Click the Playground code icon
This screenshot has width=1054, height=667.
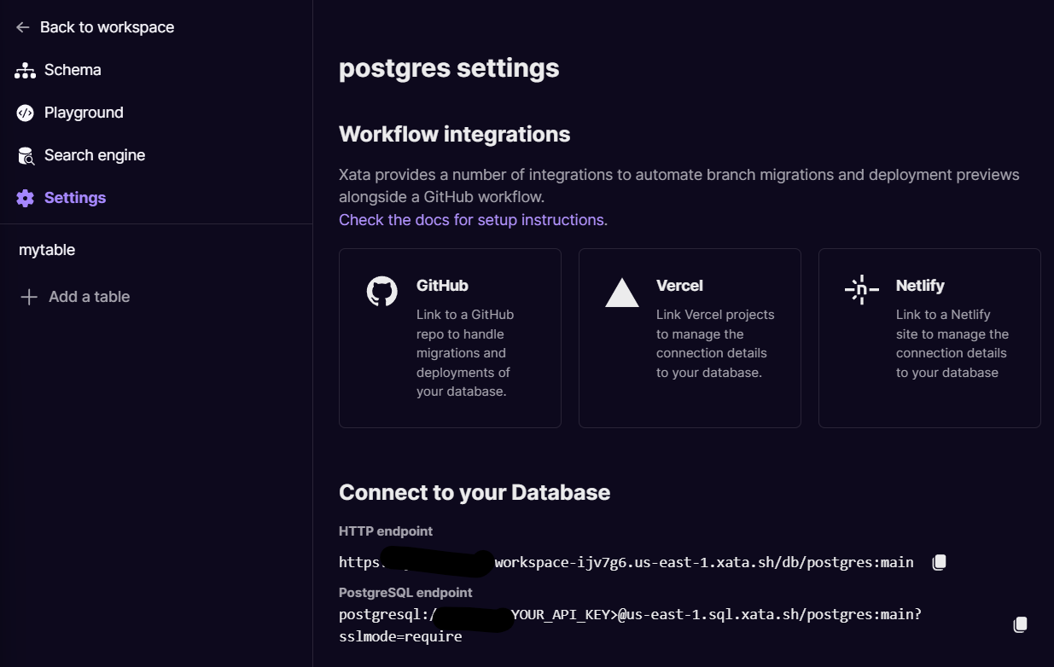point(26,113)
